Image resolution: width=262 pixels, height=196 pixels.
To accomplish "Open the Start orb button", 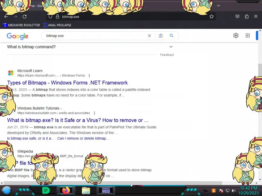I will [7, 190].
